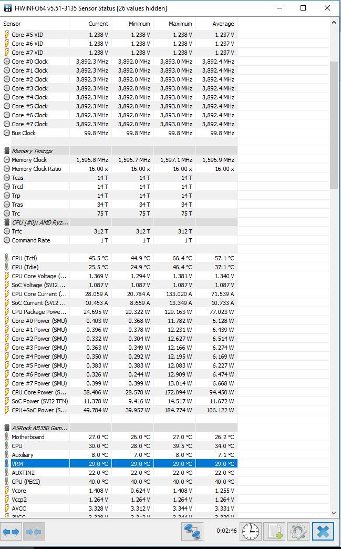
Task: Open sensor settings gear icon
Action: (298, 532)
